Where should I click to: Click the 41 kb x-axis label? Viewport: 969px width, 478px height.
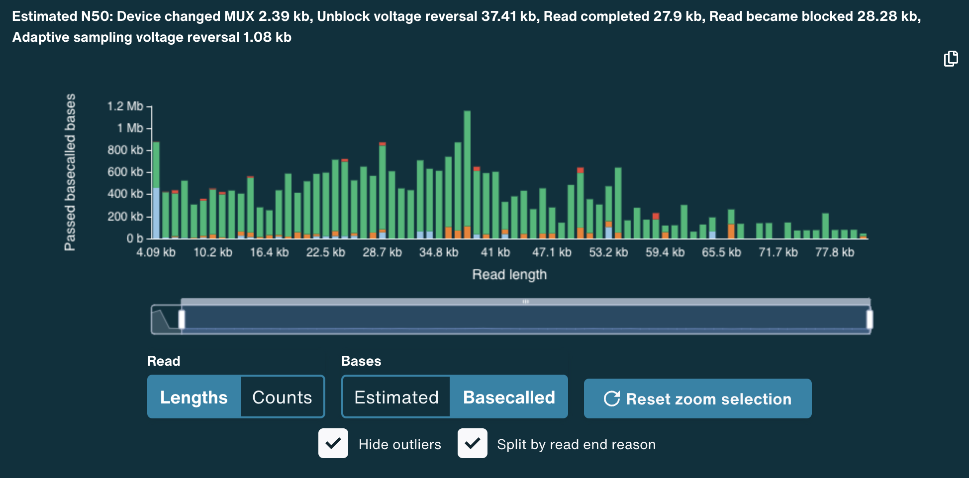coord(495,252)
